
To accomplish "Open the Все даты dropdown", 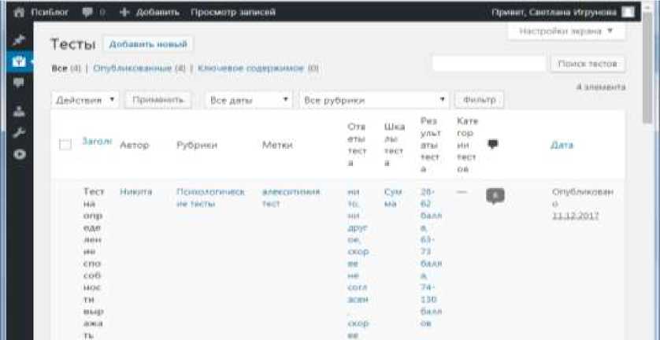I will point(249,100).
